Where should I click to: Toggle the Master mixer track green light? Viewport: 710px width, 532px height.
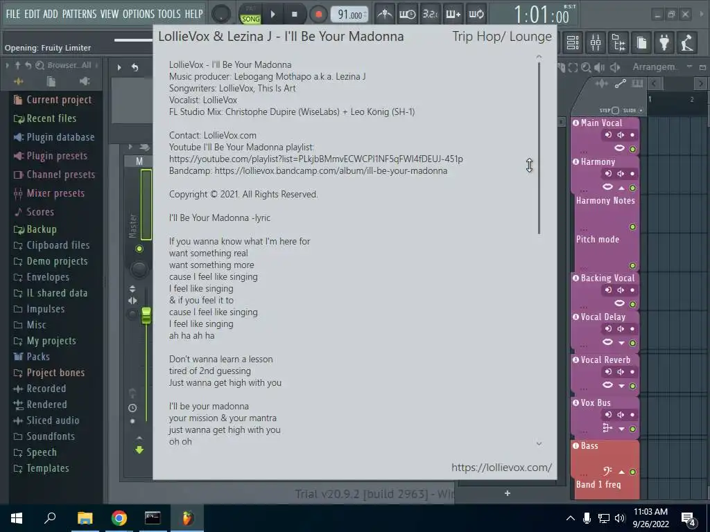139,249
